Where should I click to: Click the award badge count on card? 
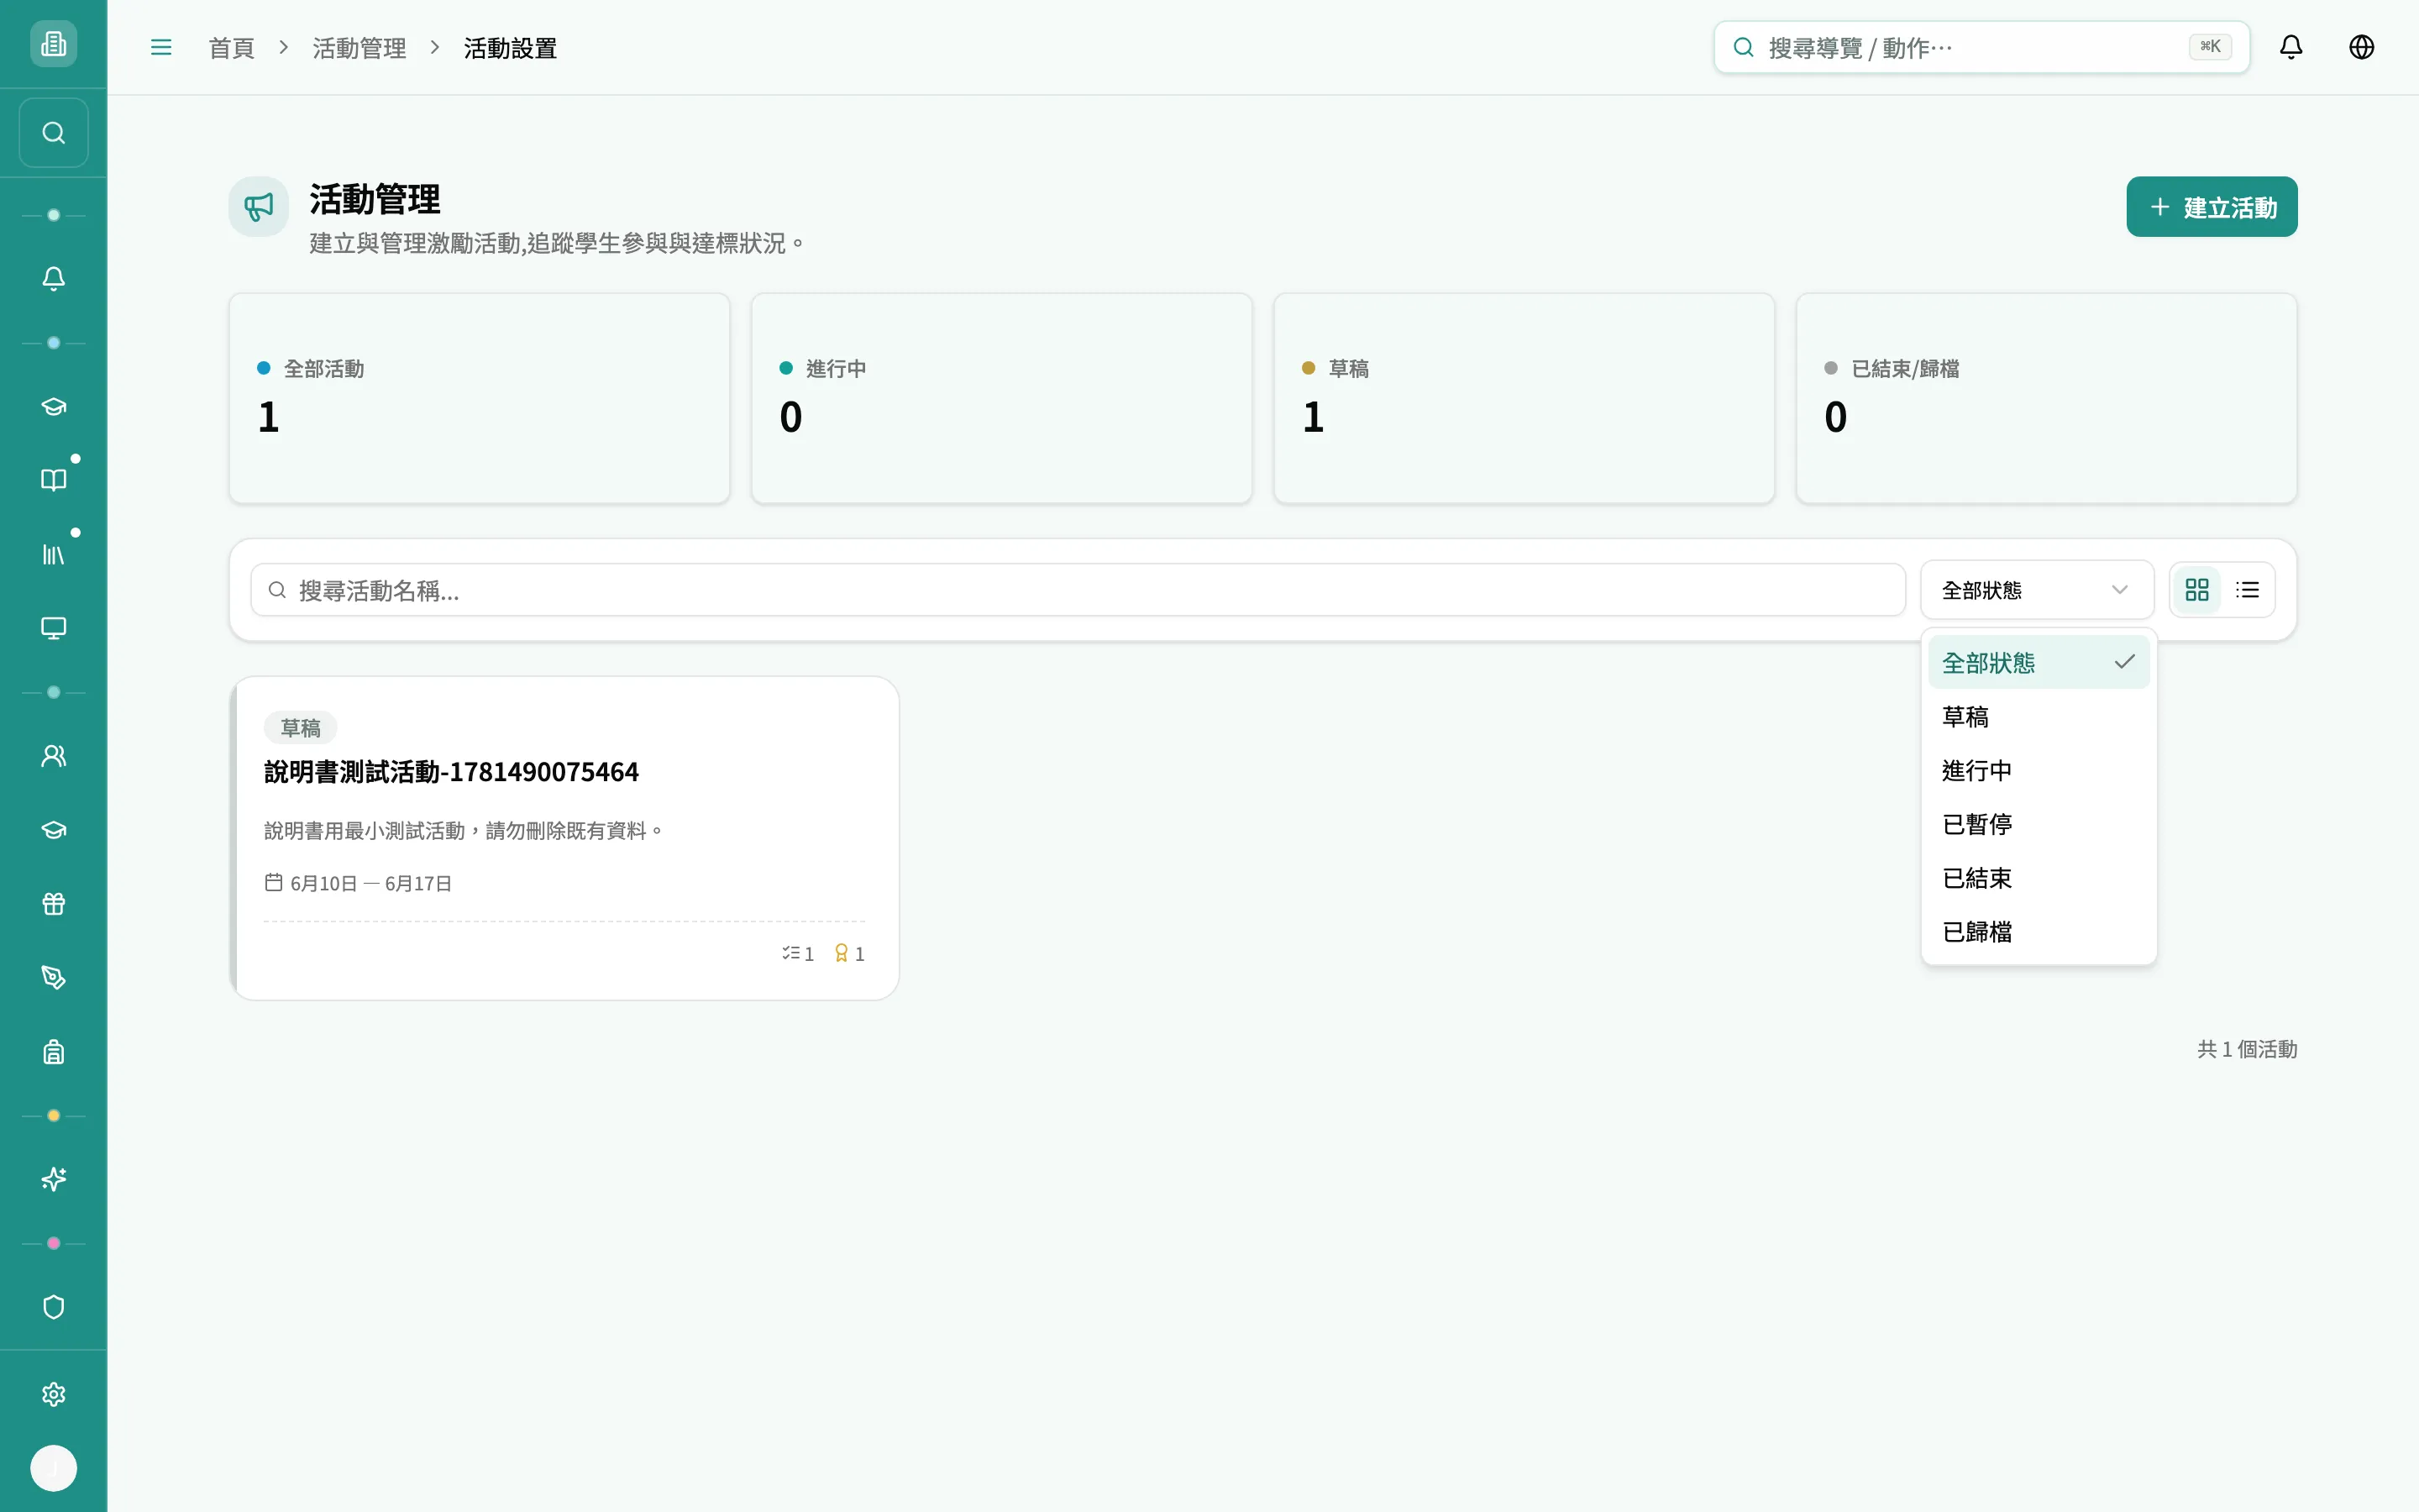(848, 953)
